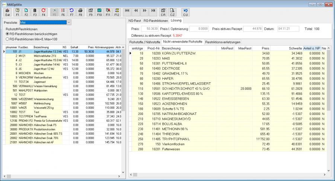
Task: Switch to the NS-Rest tab
Action: point(135,21)
